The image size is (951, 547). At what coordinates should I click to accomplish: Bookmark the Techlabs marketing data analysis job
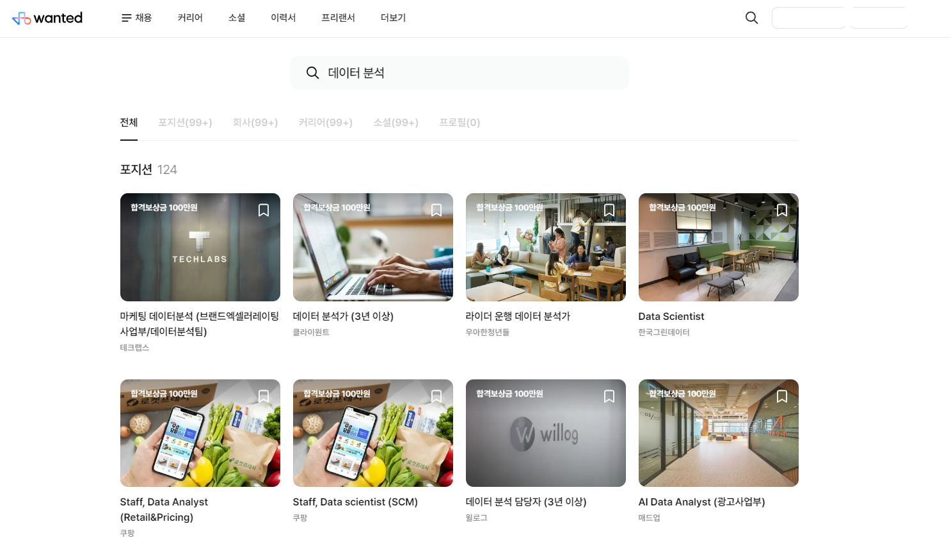pyautogui.click(x=263, y=210)
